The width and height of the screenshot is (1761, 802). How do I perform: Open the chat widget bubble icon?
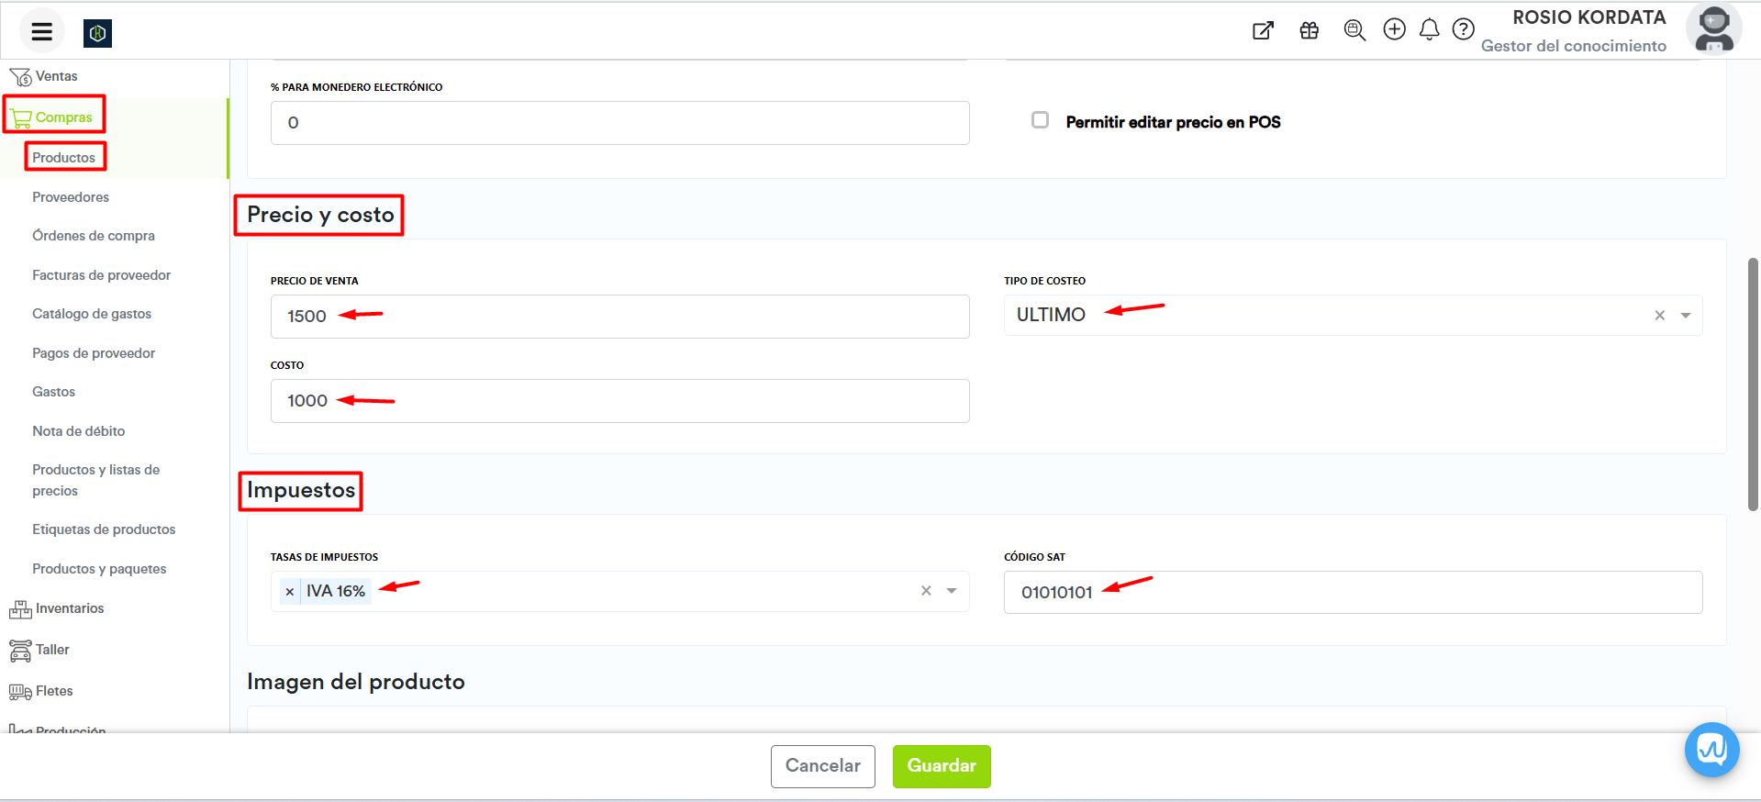coord(1711,750)
